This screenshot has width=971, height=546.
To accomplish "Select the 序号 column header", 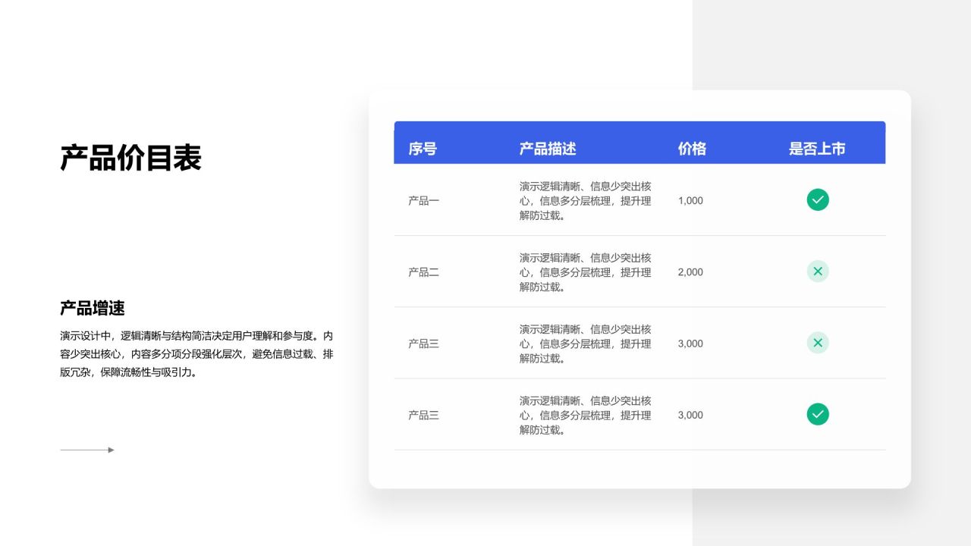I will click(x=422, y=149).
